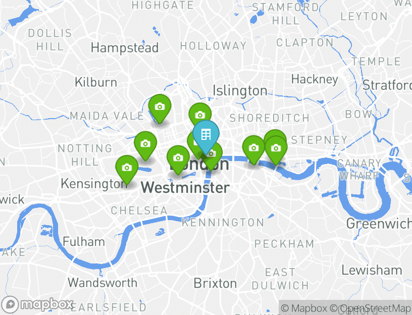Click the Greenwich place label
The image size is (412, 315).
379,224
